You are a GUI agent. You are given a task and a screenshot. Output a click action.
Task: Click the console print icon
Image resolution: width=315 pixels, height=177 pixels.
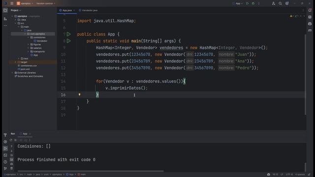point(11,164)
